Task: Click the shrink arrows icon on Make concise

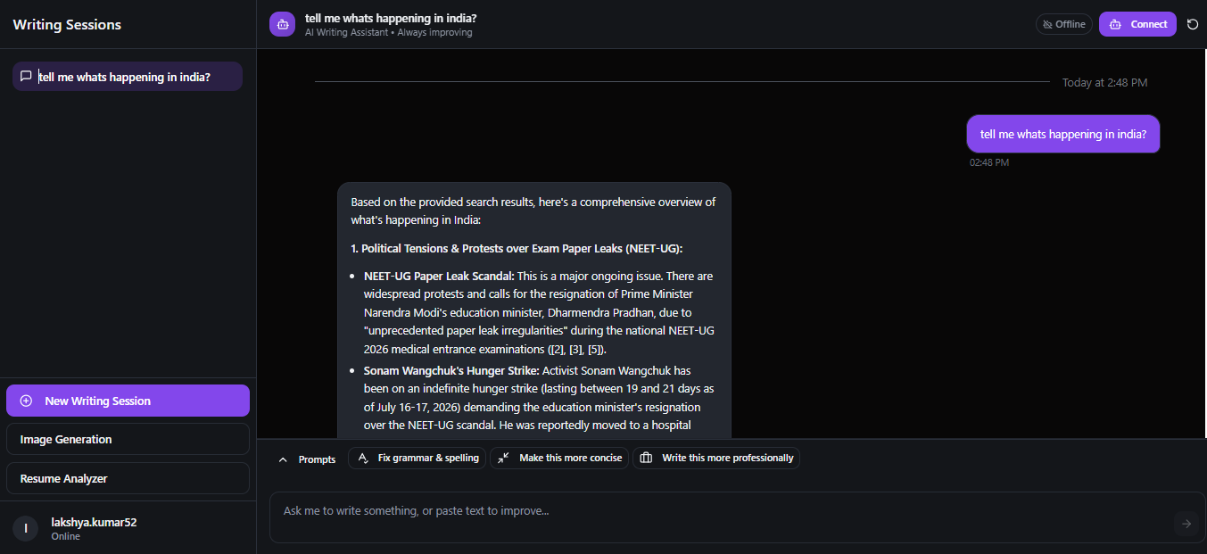Action: click(504, 458)
